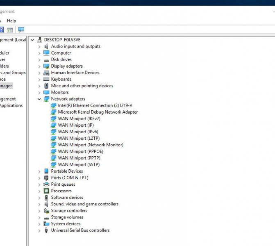Click the Disk drives category icon
Image resolution: width=275 pixels, height=246 pixels.
pyautogui.click(x=46, y=59)
